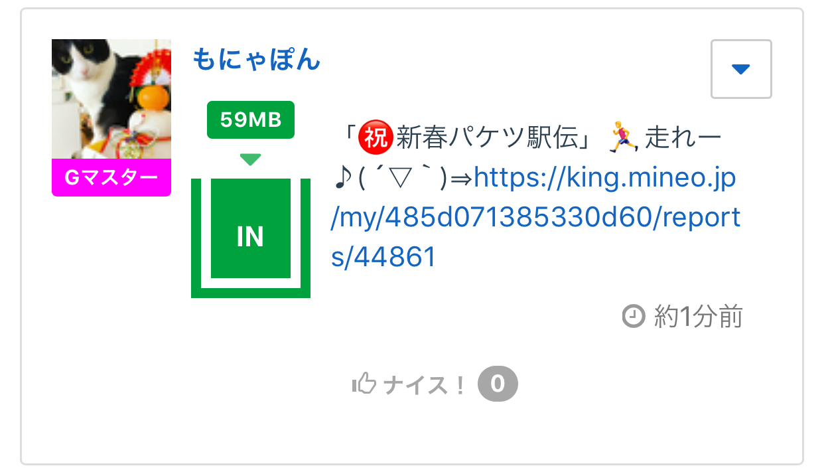Click the red 祝 celebration emoji
824x474 pixels.
[376, 139]
